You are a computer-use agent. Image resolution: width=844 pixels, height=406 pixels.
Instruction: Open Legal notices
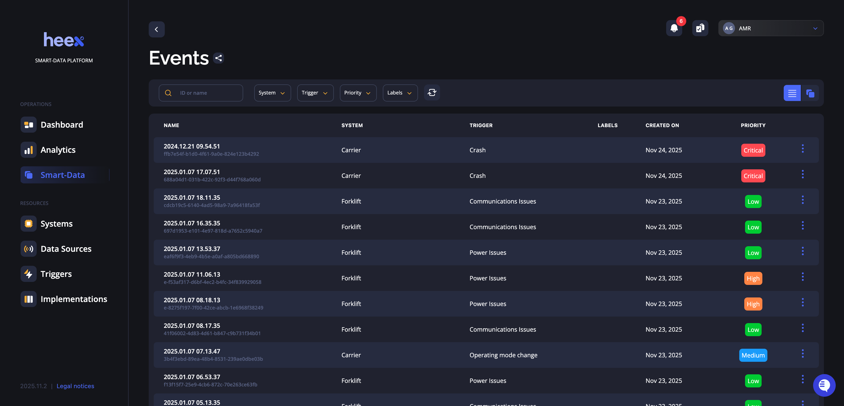pyautogui.click(x=75, y=386)
